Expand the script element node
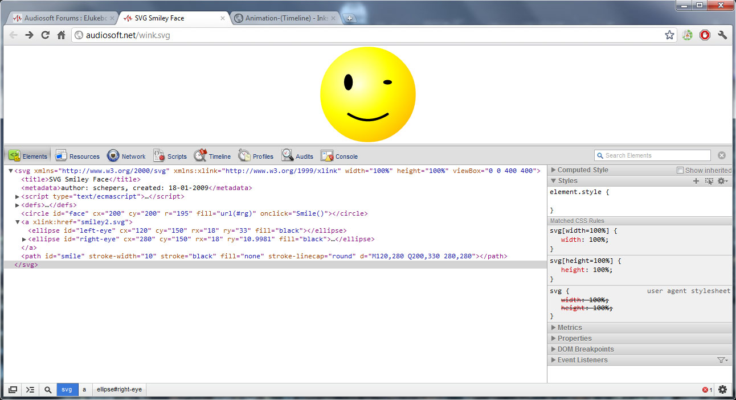Screen dimensions: 736x400 pos(18,197)
